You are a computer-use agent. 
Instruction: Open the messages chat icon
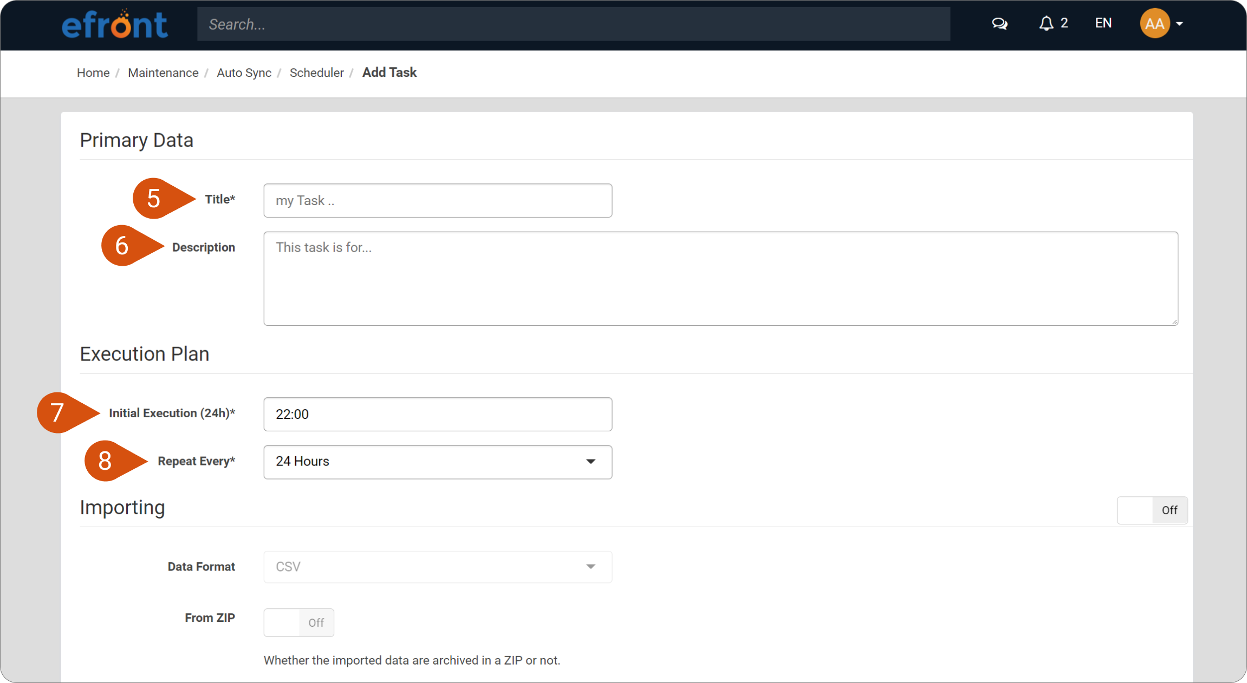tap(999, 24)
